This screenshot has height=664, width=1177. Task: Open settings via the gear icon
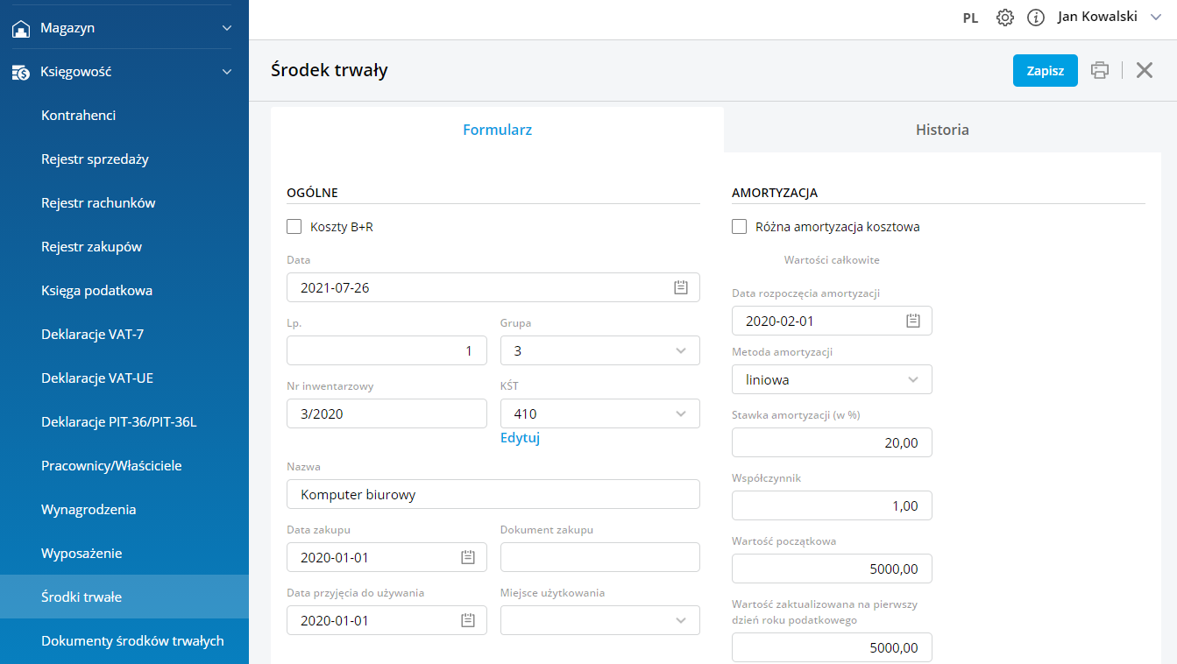tap(1005, 18)
